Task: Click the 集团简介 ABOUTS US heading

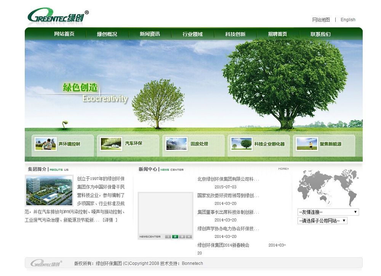Action: pos(48,169)
